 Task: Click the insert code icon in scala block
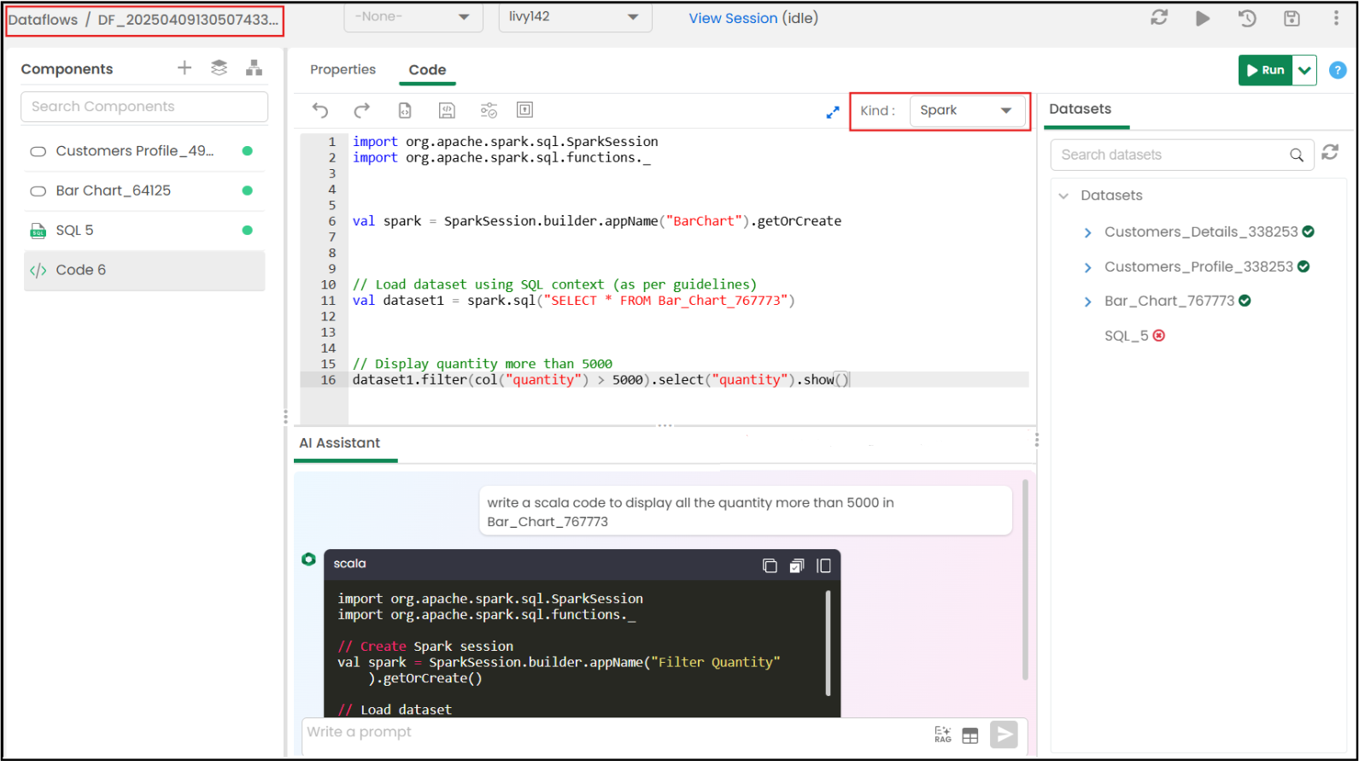(797, 565)
